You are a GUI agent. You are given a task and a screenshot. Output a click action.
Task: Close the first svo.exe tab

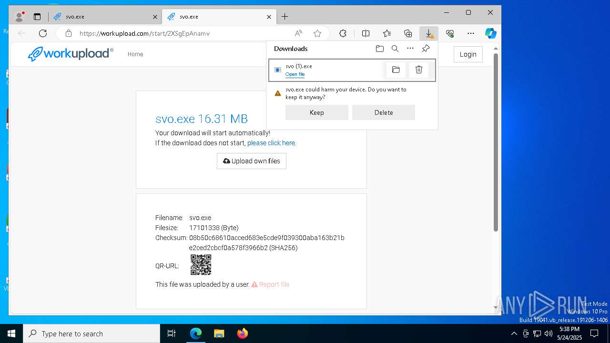pyautogui.click(x=155, y=17)
